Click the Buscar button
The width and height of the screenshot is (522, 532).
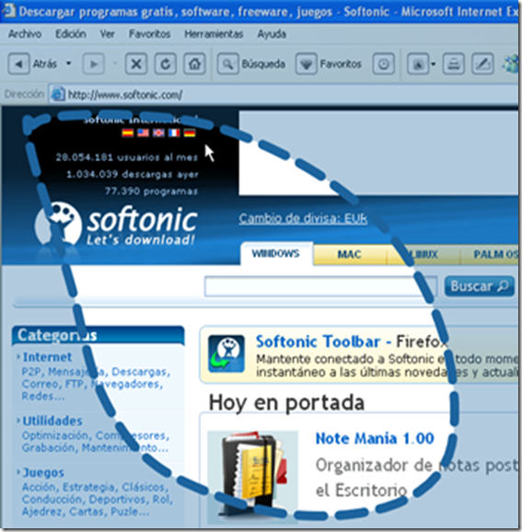point(480,286)
